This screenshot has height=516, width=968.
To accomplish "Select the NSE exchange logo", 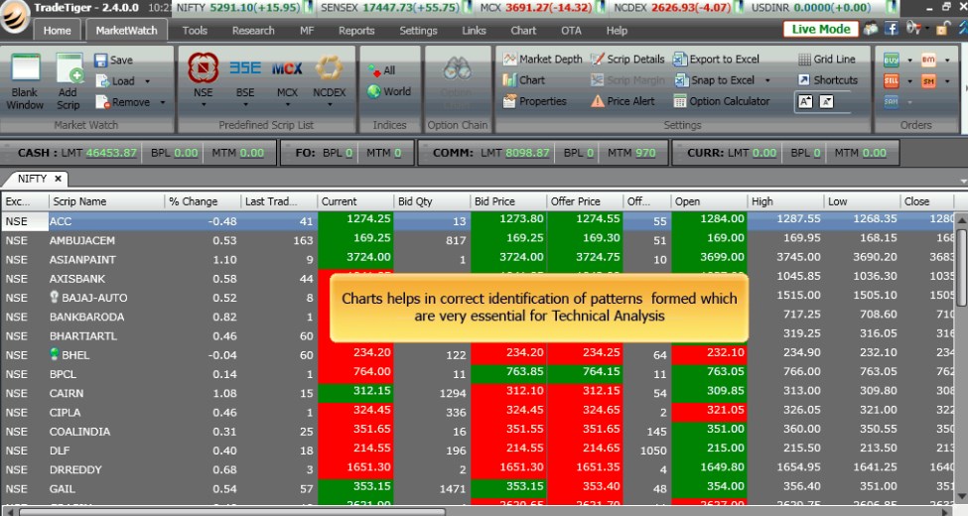I will tap(203, 67).
